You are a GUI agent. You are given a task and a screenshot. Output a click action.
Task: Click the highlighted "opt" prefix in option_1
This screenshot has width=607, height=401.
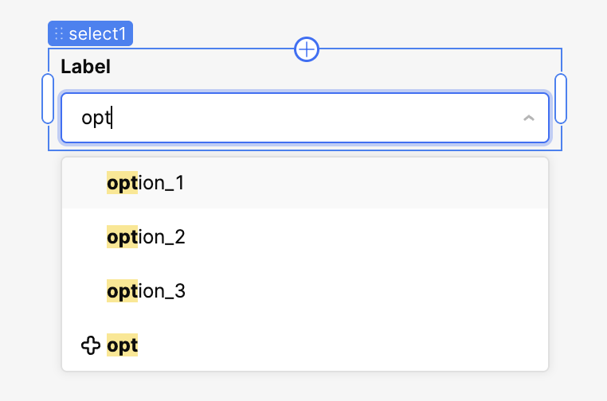pos(122,183)
